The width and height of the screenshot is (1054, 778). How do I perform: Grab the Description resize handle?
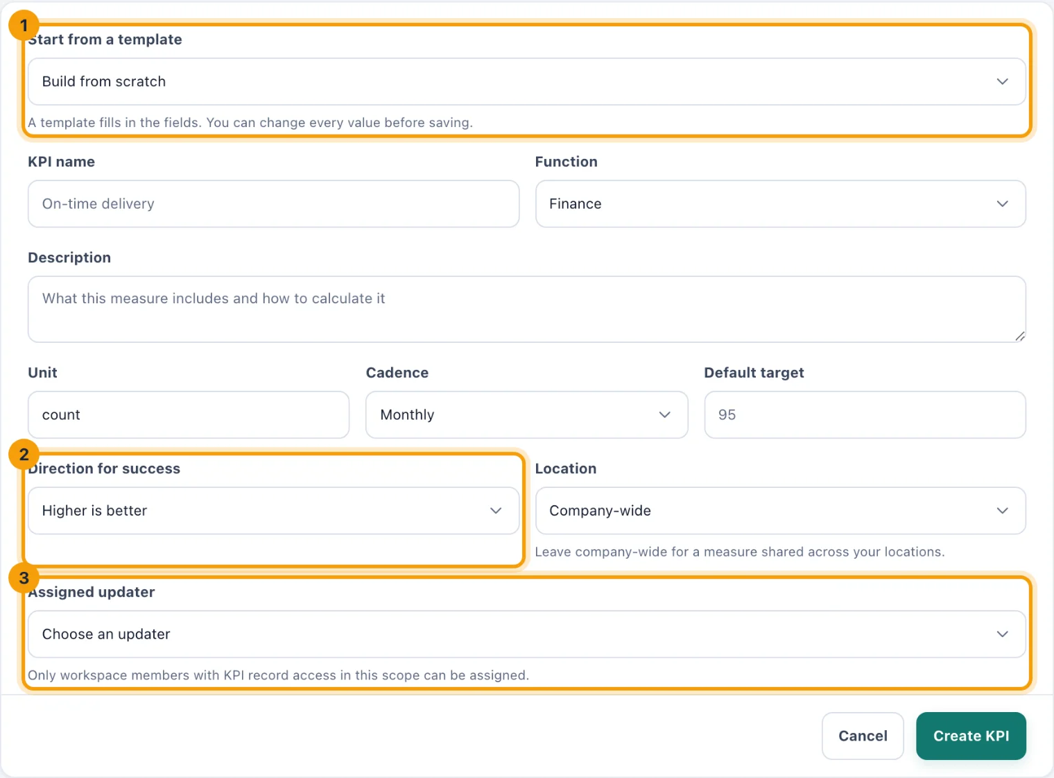tap(1019, 336)
